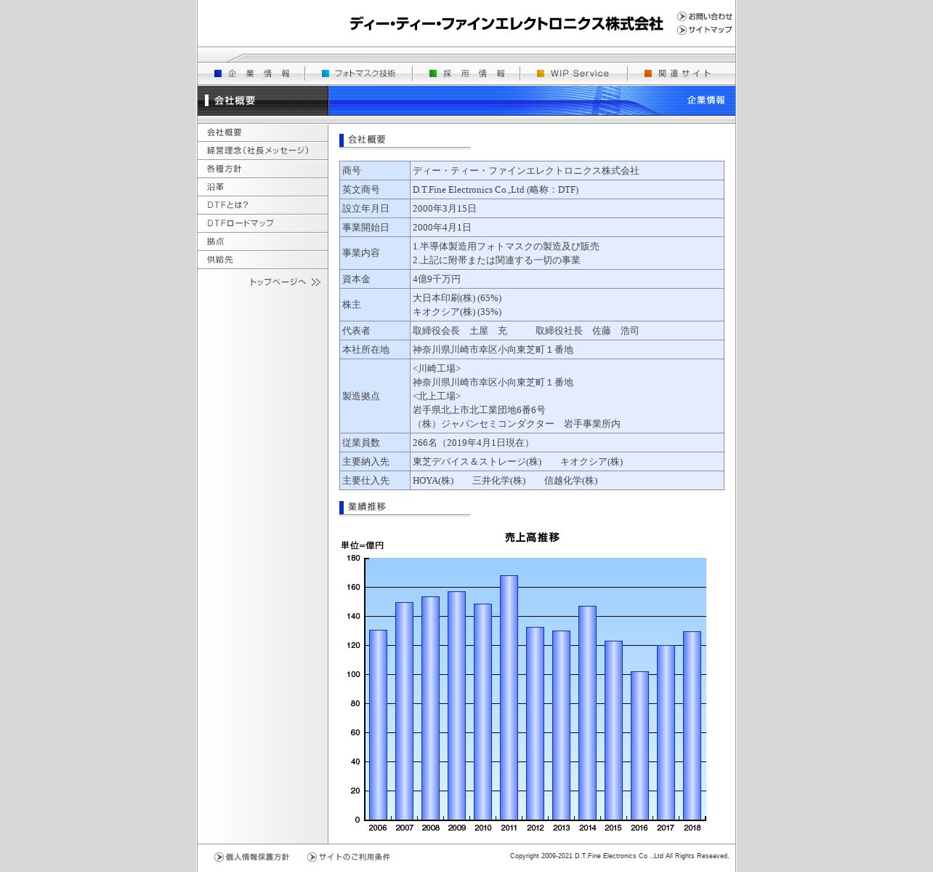Click the 2016 bar in the sales chart
Image resolution: width=933 pixels, height=872 pixels.
(x=639, y=745)
